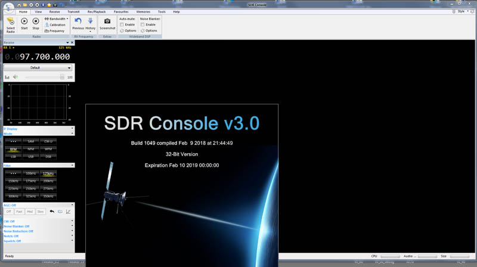Open the Calibration tool
Screen dimensions: 477x267
pyautogui.click(x=55, y=25)
